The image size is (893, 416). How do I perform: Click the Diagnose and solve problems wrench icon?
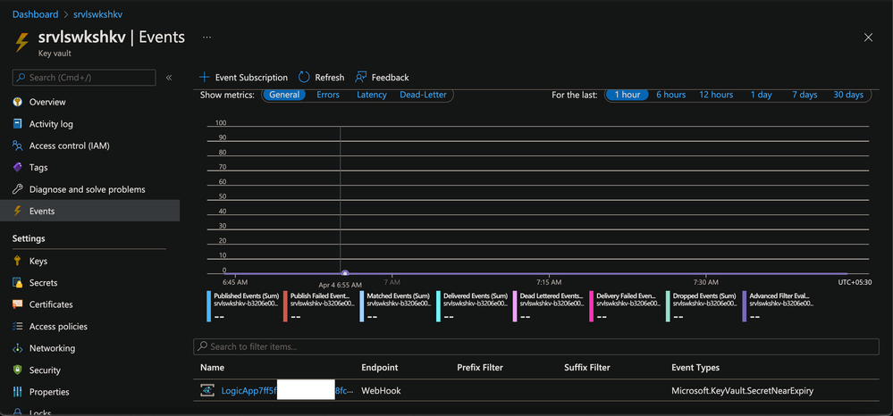[18, 189]
